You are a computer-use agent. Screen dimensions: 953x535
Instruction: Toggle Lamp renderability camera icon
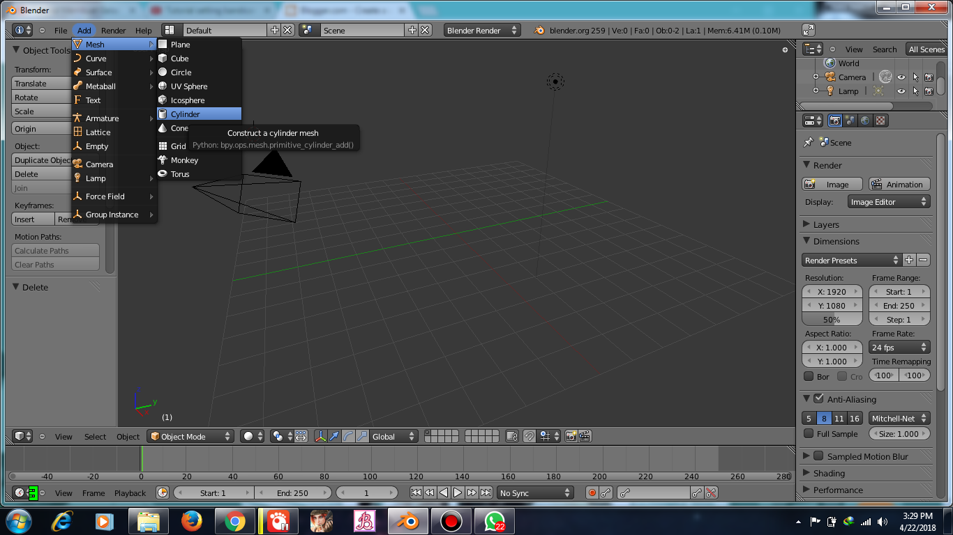pyautogui.click(x=929, y=91)
